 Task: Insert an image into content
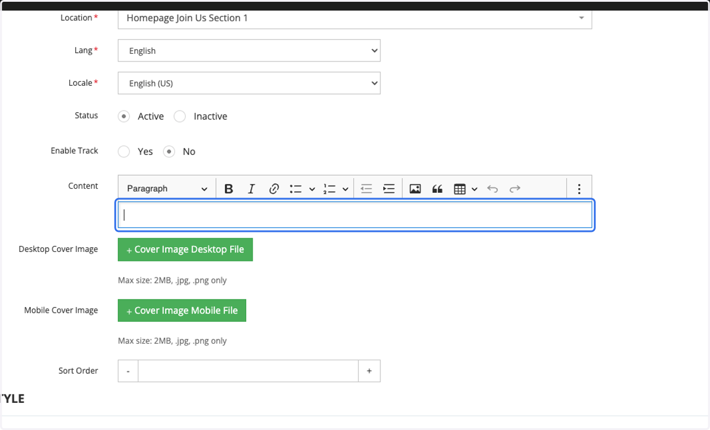pyautogui.click(x=415, y=189)
